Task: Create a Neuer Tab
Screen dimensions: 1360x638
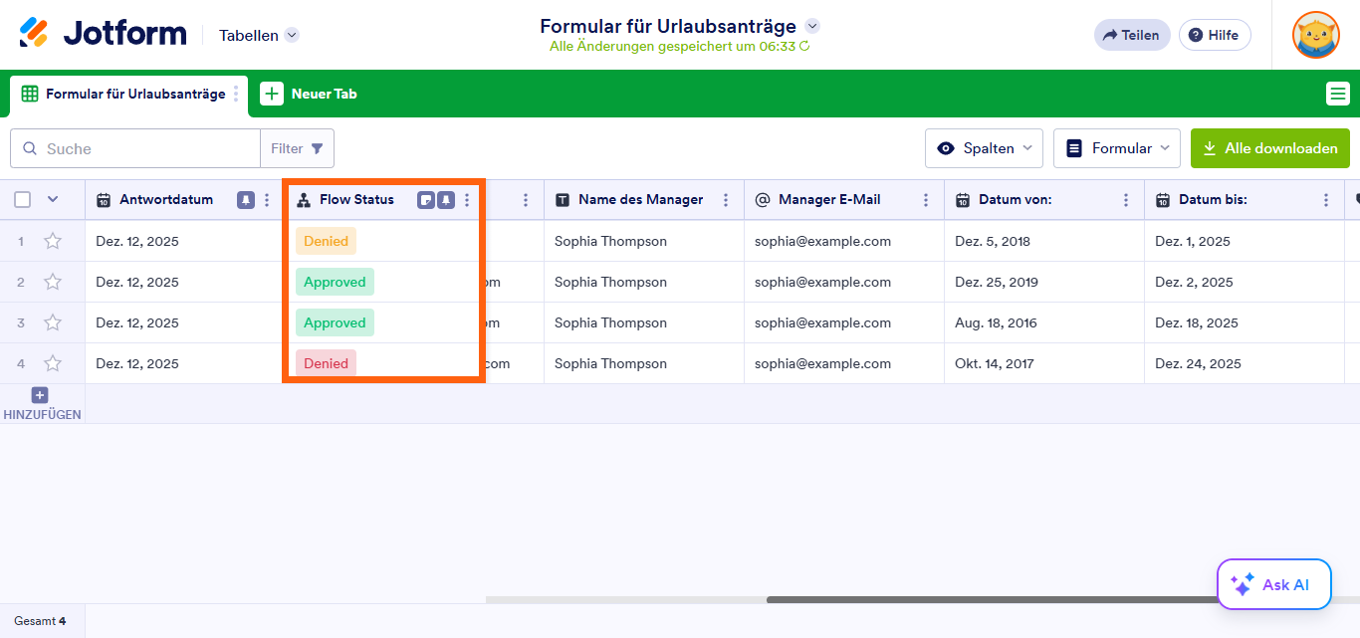Action: tap(310, 93)
